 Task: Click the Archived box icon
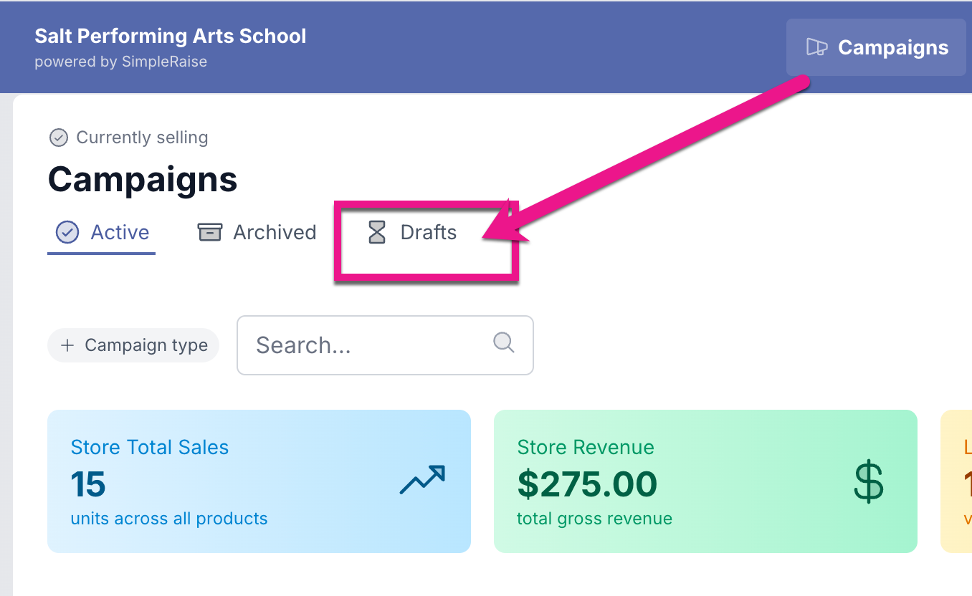coord(209,232)
